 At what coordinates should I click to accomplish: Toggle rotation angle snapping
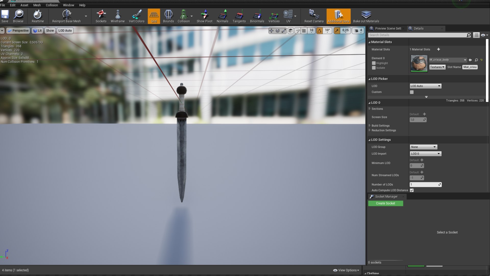coord(320,31)
